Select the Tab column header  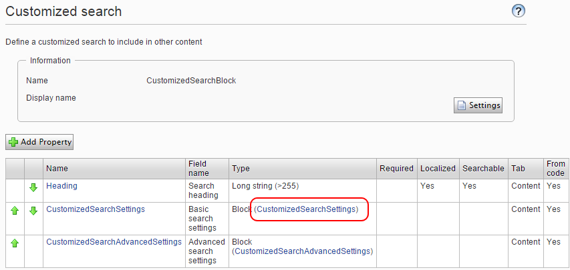point(518,169)
